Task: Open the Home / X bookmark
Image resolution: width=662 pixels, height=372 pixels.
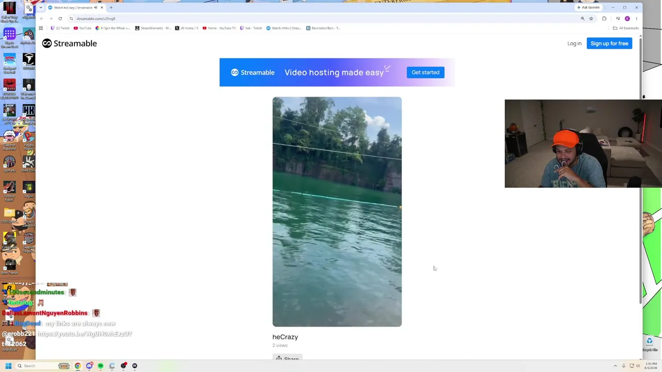Action: 187,28
